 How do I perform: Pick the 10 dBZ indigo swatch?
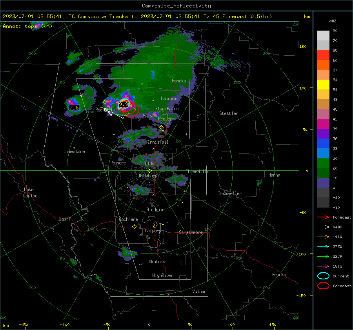pos(323,183)
